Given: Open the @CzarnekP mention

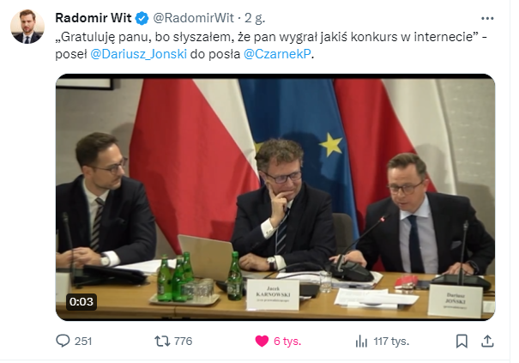Looking at the screenshot, I should (277, 54).
